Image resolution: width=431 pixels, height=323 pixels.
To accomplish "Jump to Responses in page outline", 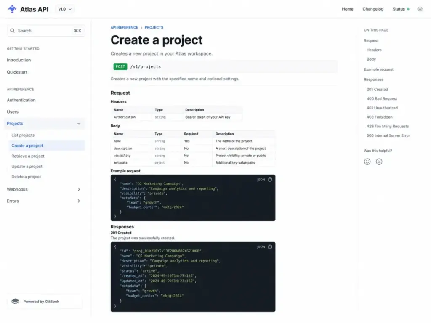I will [373, 79].
